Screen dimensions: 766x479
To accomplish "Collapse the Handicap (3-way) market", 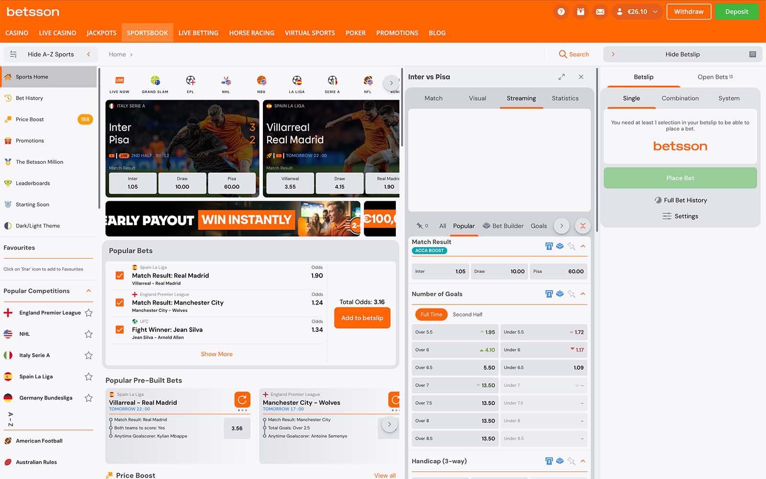I will [x=583, y=461].
